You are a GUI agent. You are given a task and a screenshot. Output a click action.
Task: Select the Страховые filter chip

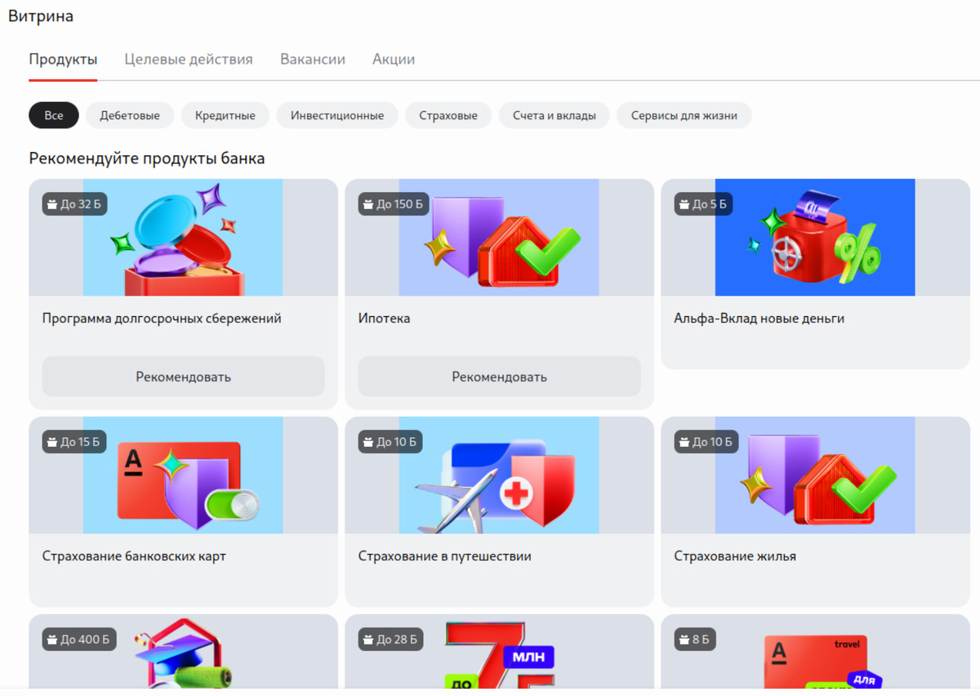tap(448, 115)
